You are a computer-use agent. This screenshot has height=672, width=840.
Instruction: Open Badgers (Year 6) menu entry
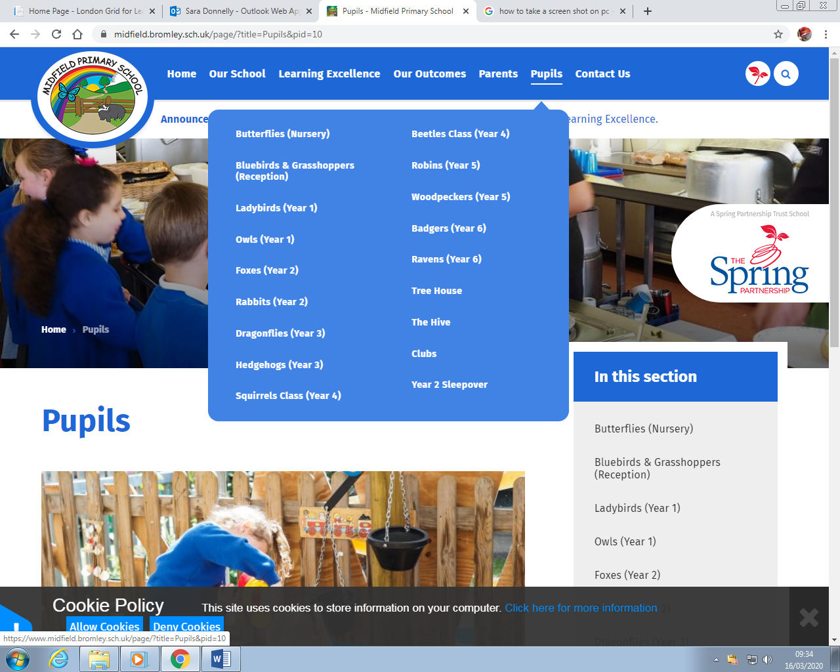point(449,228)
